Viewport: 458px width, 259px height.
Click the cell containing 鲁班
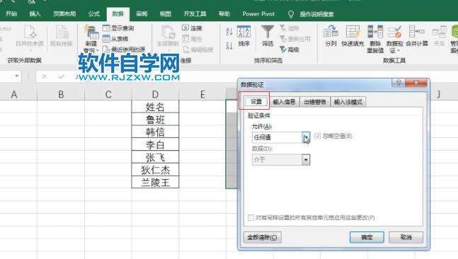tap(155, 119)
